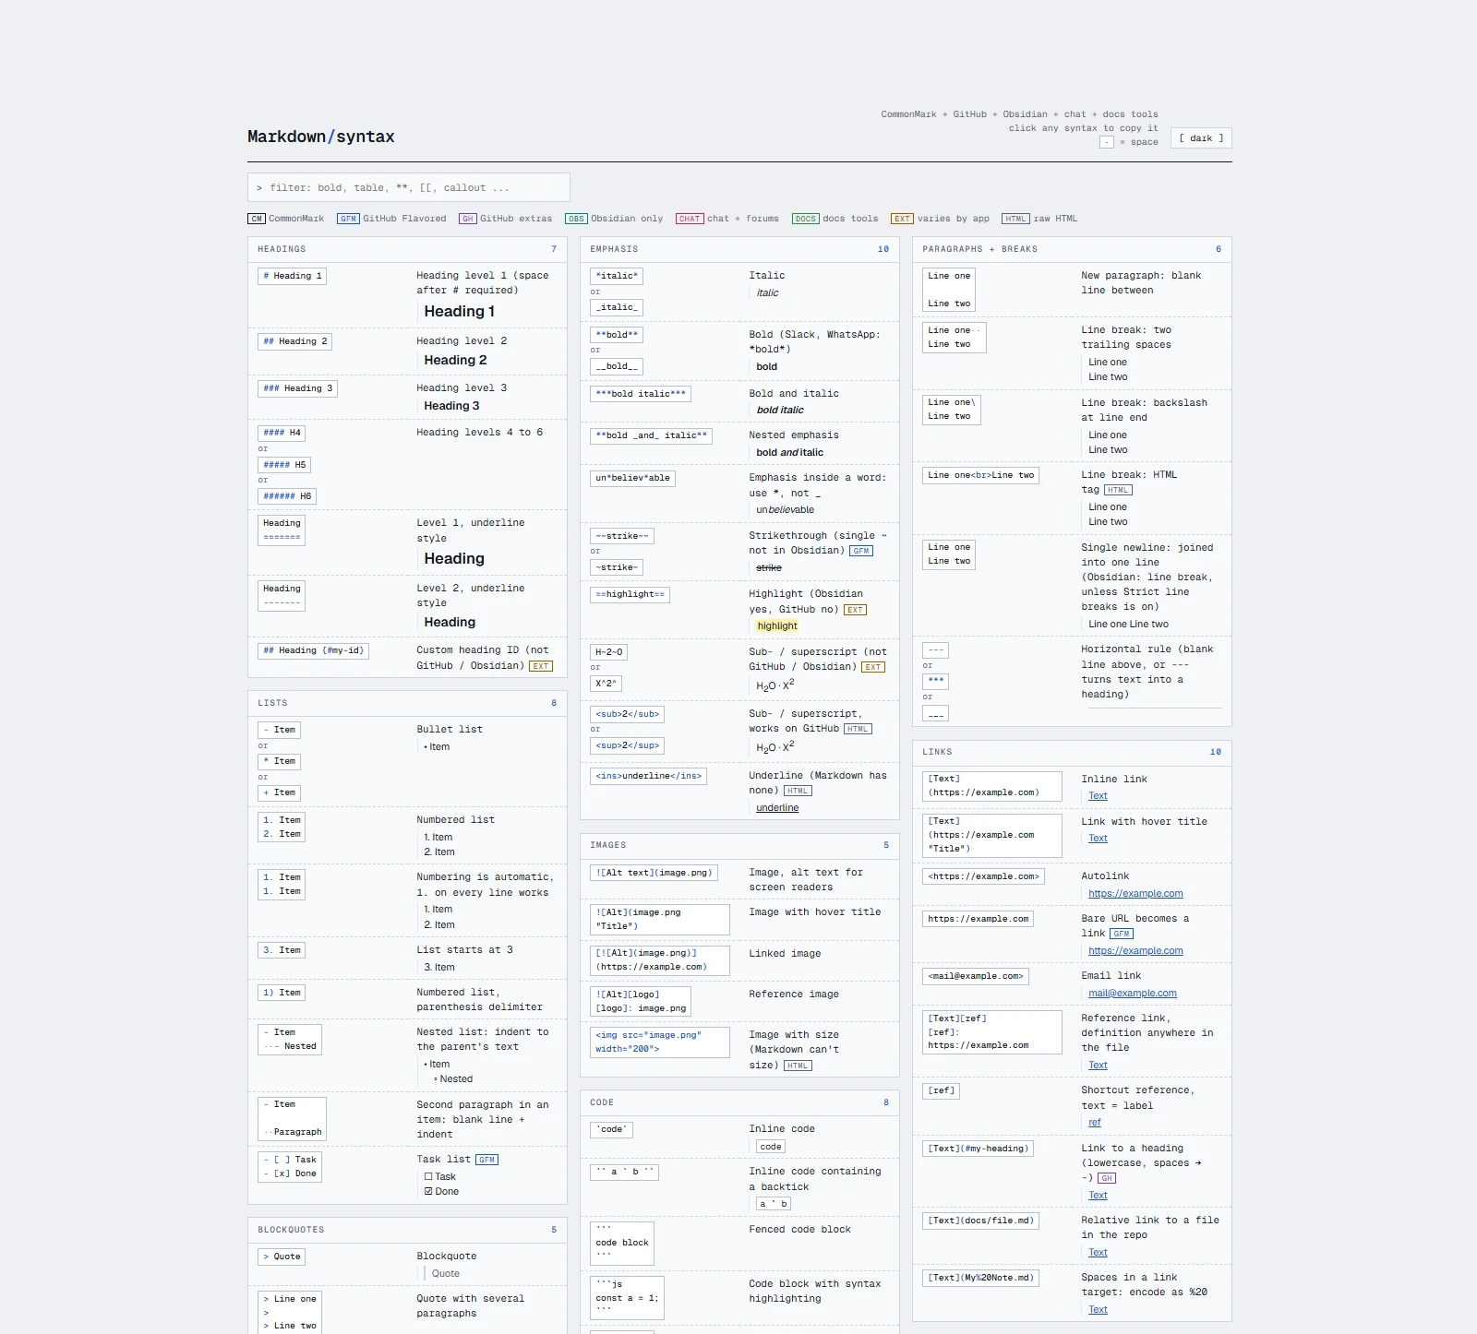Select the GitHub extras legend tag
This screenshot has height=1334, width=1477.
[505, 219]
